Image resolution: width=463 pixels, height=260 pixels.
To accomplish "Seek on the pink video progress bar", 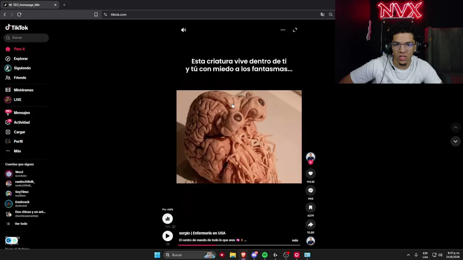I will click(239, 245).
